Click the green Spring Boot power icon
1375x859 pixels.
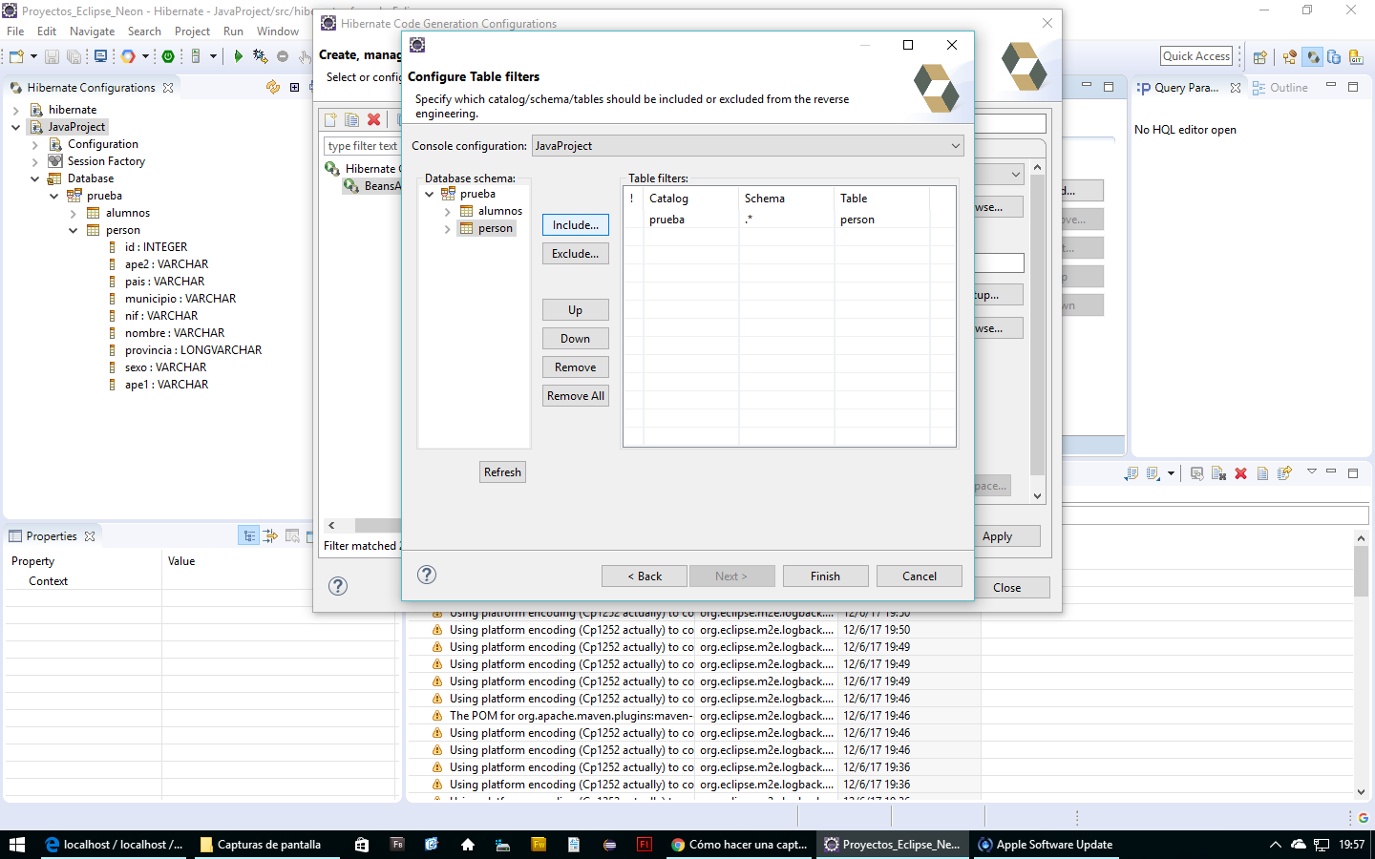click(x=168, y=56)
